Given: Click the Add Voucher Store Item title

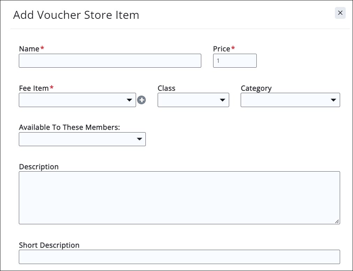Looking at the screenshot, I should 76,15.
